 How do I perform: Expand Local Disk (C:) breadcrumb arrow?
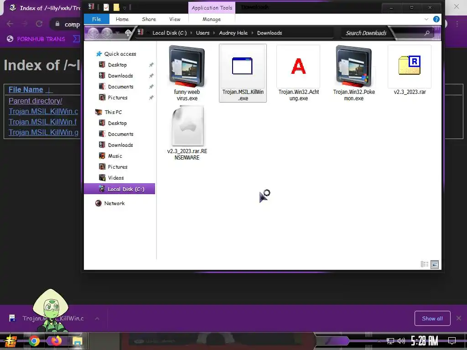point(191,33)
